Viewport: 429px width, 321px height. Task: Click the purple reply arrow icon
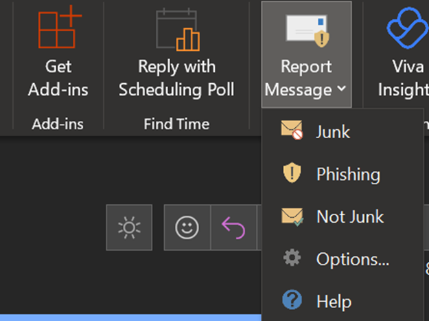coord(233,228)
